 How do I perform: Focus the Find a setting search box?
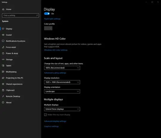21,15
